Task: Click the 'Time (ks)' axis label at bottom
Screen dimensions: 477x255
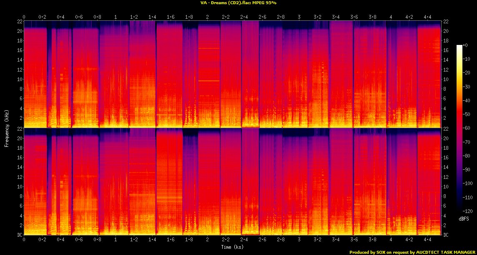Action: (232, 247)
